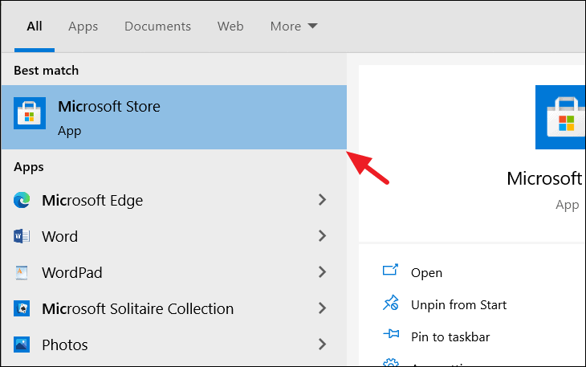This screenshot has height=367, width=586.
Task: Click the Microsoft Edge icon
Action: (x=22, y=200)
